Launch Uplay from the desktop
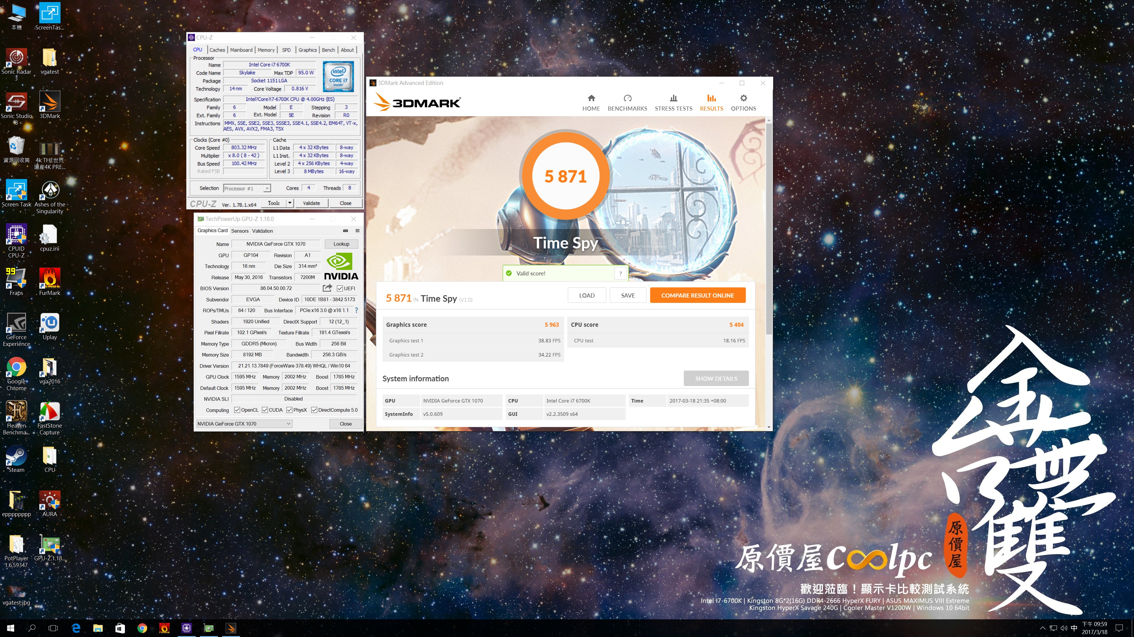The height and width of the screenshot is (637, 1134). click(50, 327)
